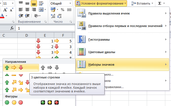Apply thousands separator 000 format
171x106 pixels.
tap(69, 10)
